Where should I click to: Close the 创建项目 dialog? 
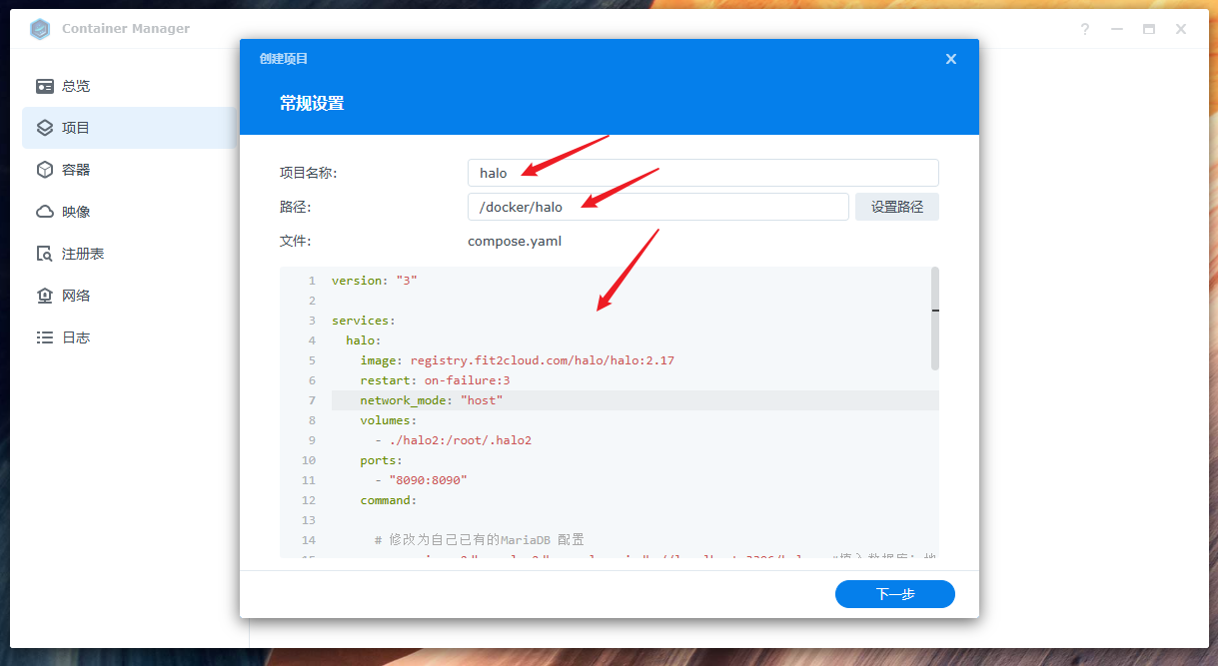[x=951, y=59]
